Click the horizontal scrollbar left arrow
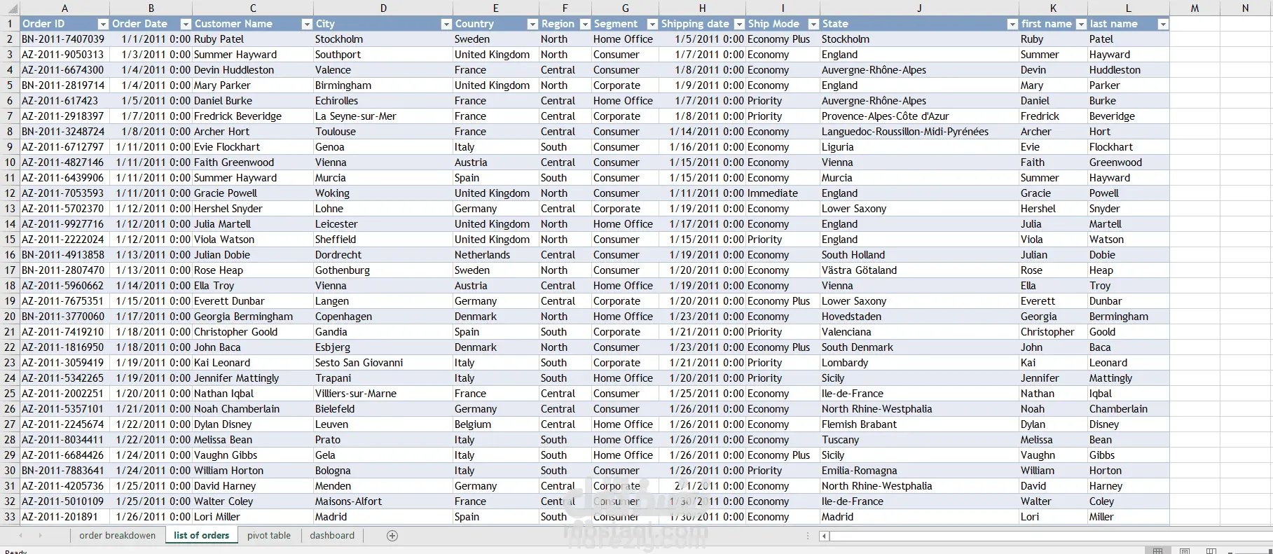The image size is (1273, 554). coord(825,536)
